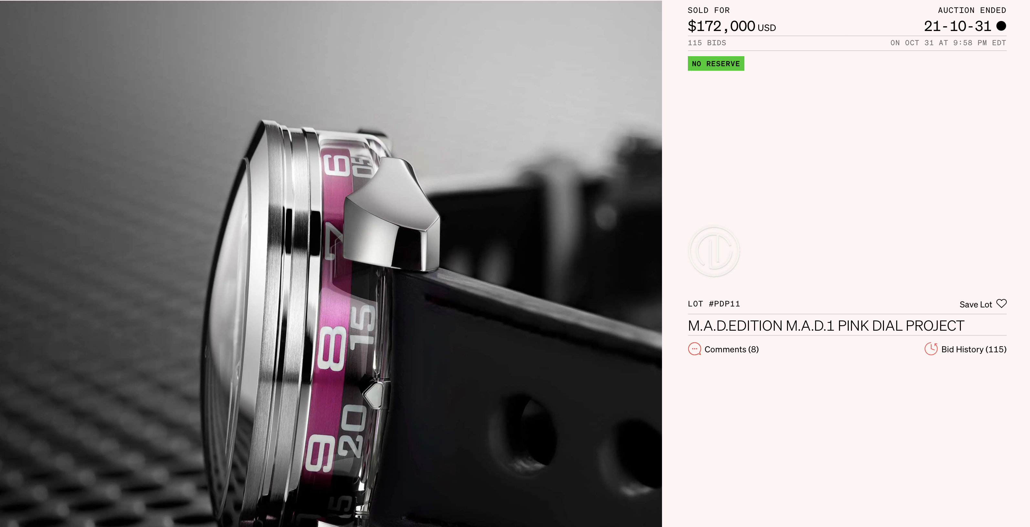The height and width of the screenshot is (527, 1030).
Task: Click the heart icon beside Save Lot
Action: coord(1001,304)
